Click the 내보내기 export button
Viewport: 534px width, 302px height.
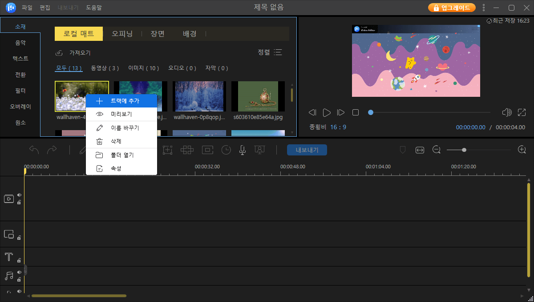[307, 150]
